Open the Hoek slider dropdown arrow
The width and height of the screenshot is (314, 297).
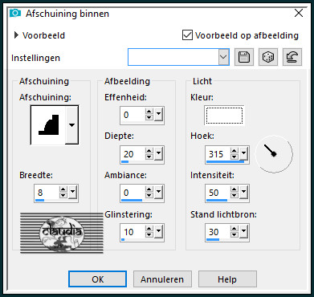tap(243, 154)
